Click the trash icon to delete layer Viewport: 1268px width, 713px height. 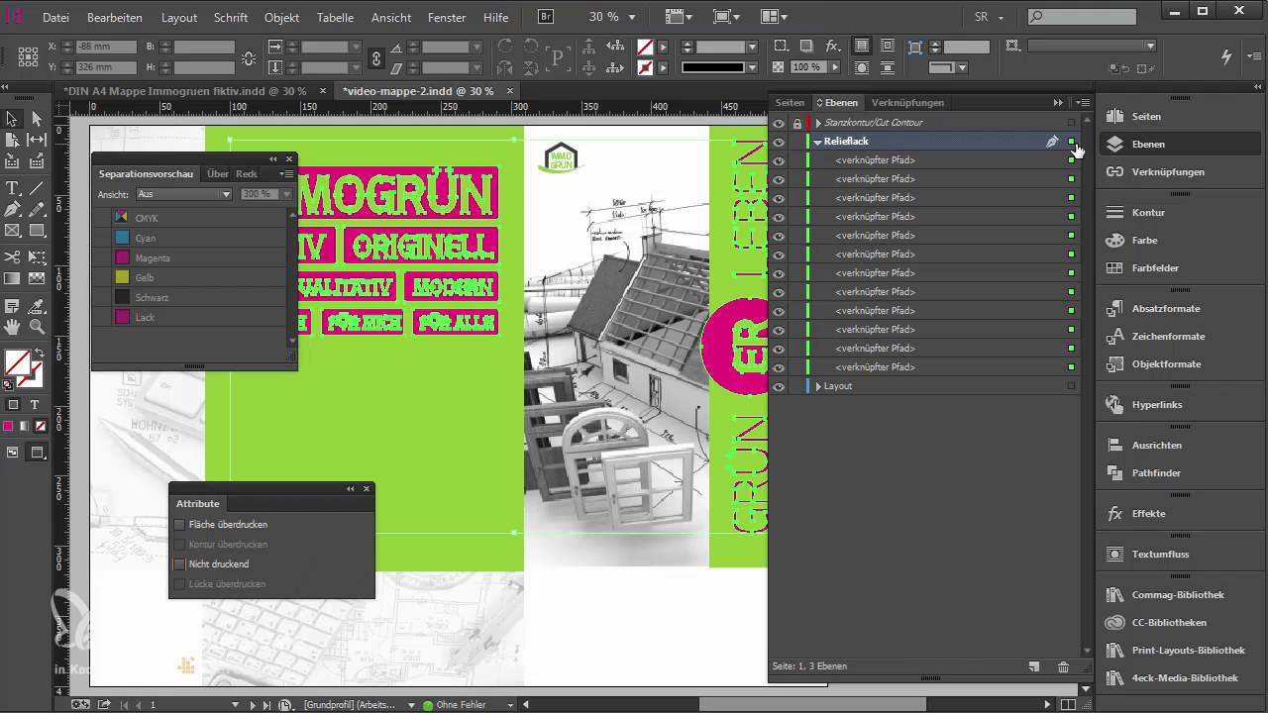click(x=1063, y=667)
